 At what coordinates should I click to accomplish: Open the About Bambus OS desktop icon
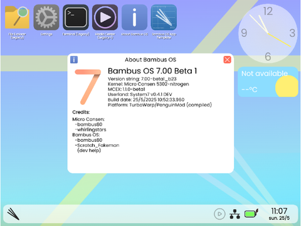coord(134,17)
